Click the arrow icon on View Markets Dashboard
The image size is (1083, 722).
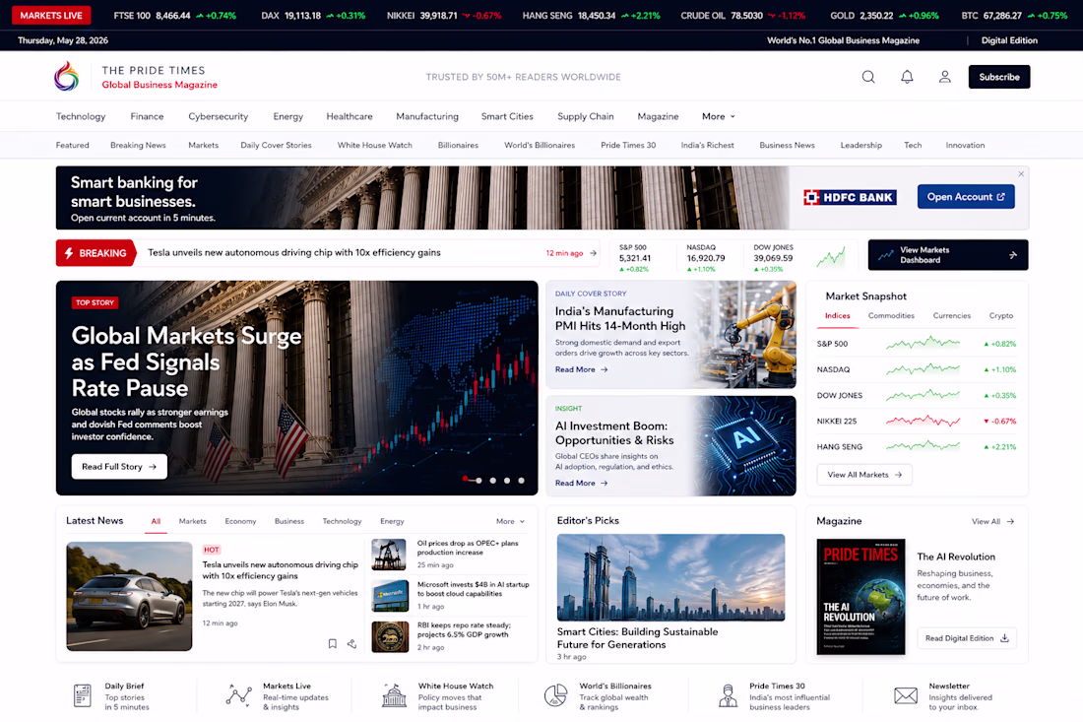(x=1012, y=255)
